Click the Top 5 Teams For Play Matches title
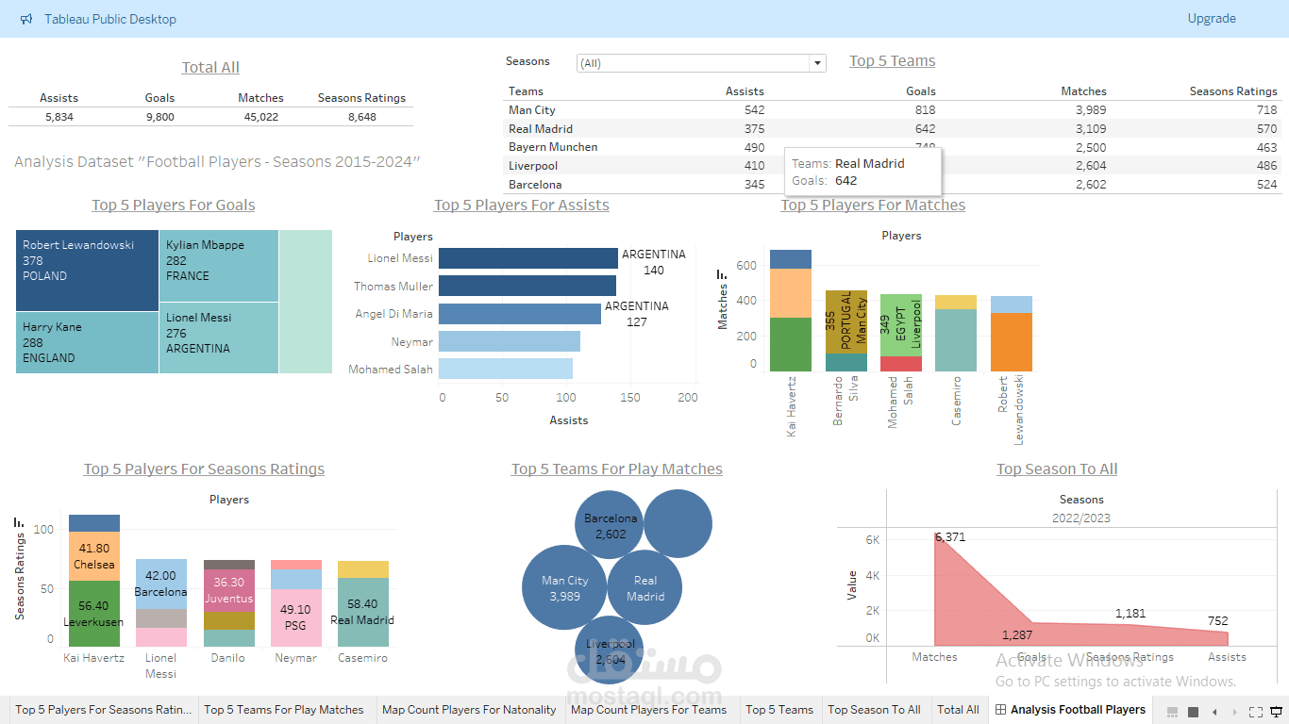This screenshot has height=724, width=1289. [x=617, y=469]
